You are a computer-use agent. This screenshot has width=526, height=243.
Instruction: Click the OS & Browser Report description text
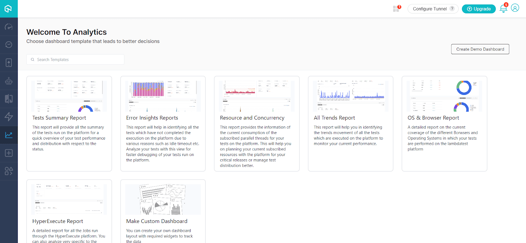[443, 138]
